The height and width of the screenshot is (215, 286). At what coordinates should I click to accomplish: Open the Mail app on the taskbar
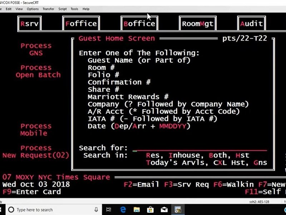[x=164, y=210]
